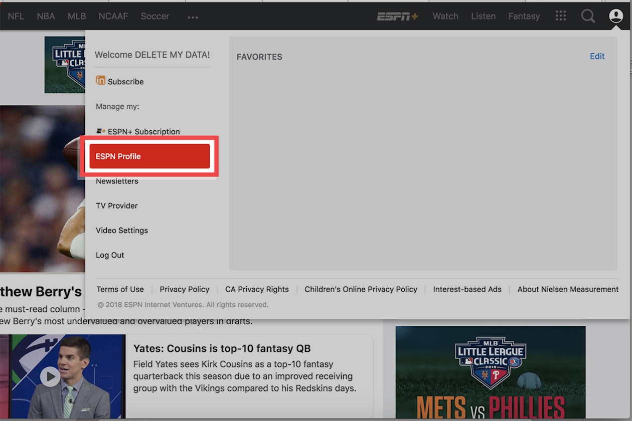Open Video Settings
This screenshot has height=421, width=632.
[122, 231]
